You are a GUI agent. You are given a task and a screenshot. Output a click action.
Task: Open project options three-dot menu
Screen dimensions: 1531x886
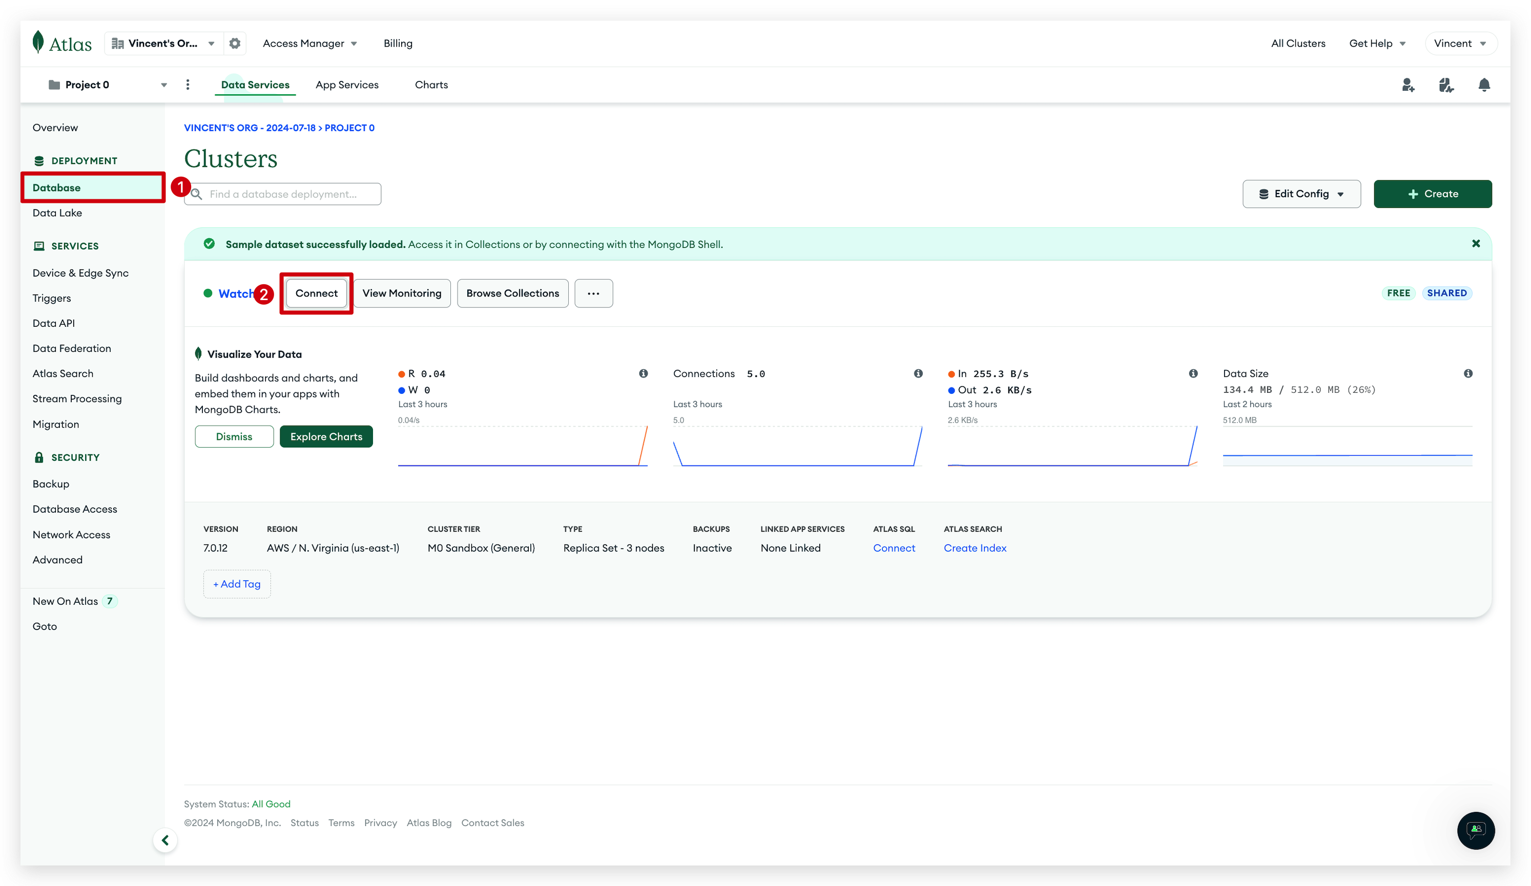click(x=188, y=85)
